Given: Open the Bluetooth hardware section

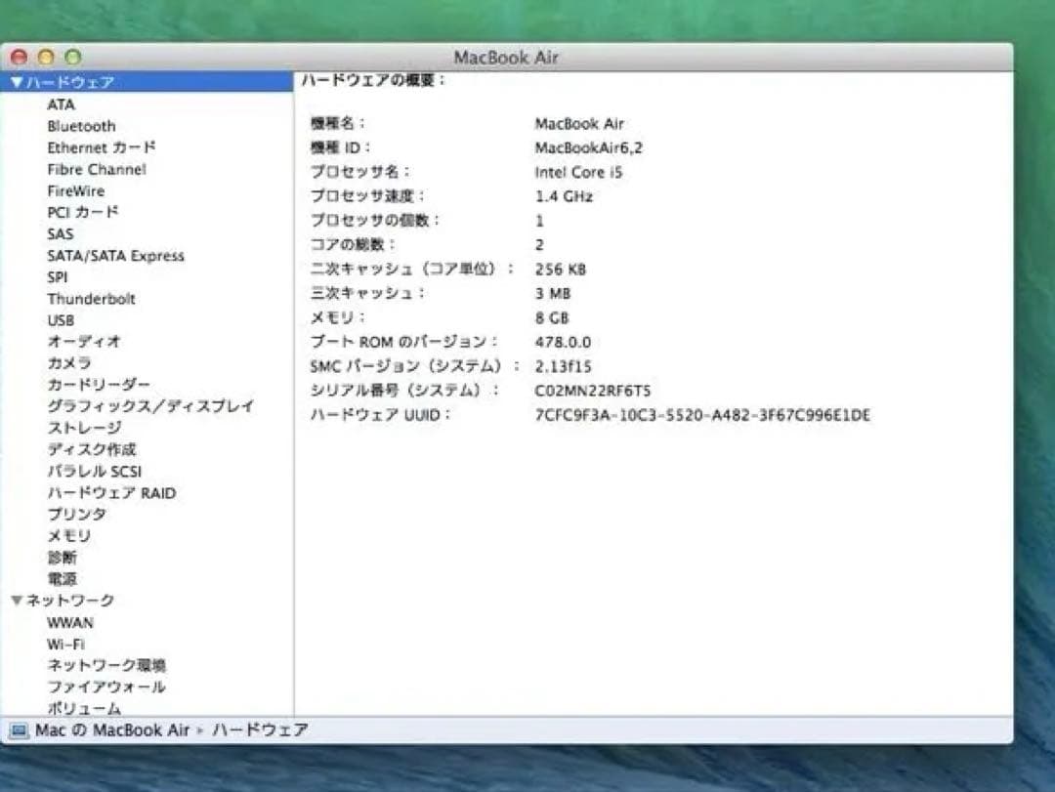Looking at the screenshot, I should pos(82,126).
